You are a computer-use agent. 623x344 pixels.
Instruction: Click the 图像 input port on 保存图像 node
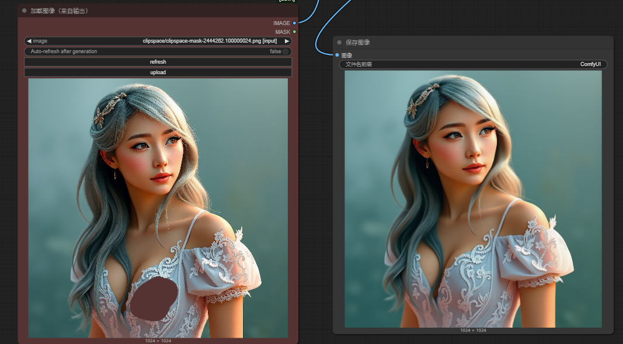pyautogui.click(x=337, y=55)
